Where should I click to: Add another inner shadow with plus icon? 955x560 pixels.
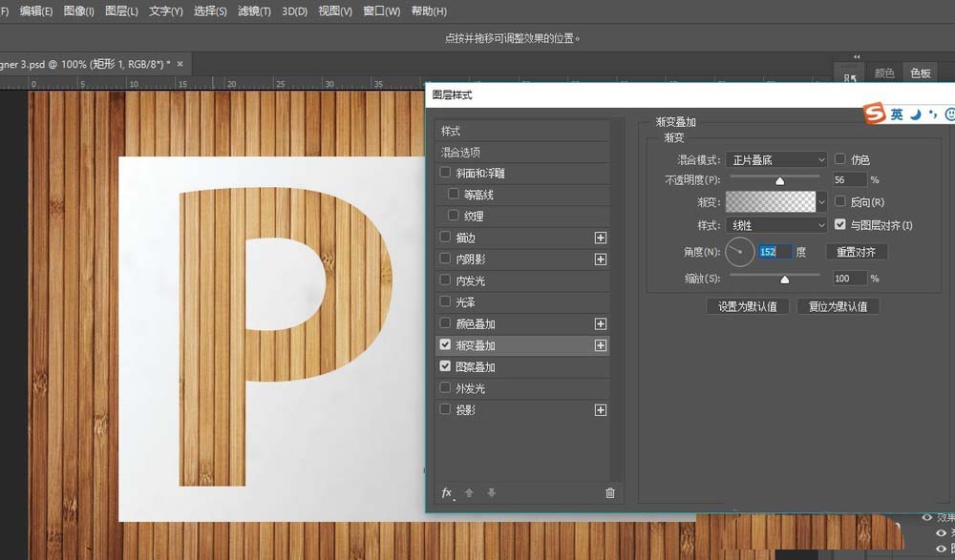coord(601,259)
